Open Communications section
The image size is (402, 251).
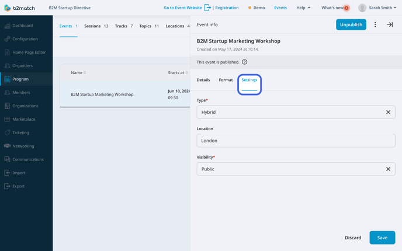26,159
